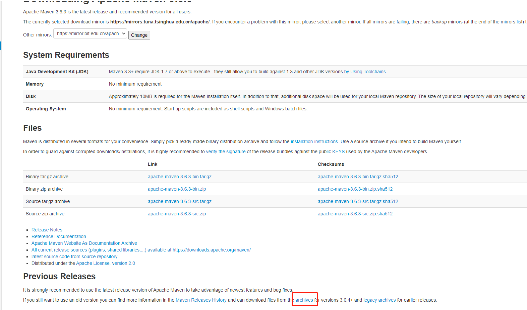Click the Source tar.gz archive row label
This screenshot has height=310, width=527.
[48, 201]
